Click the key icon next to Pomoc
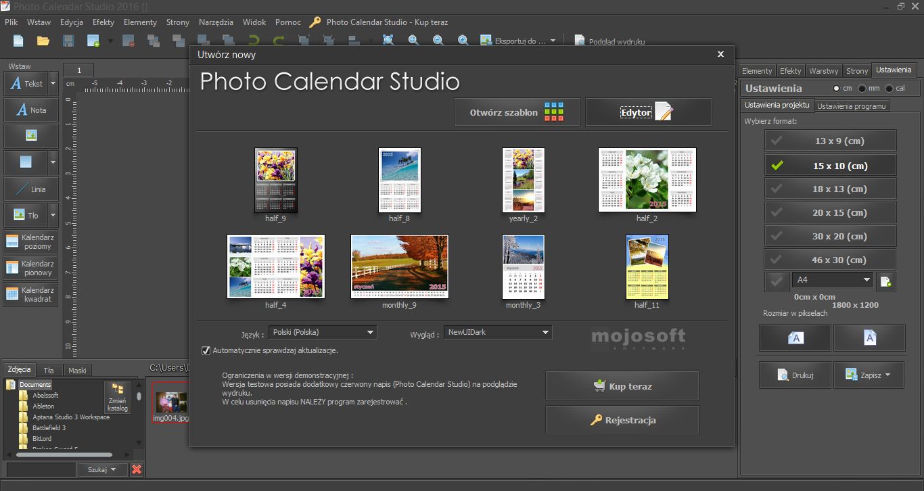The image size is (924, 491). click(x=315, y=22)
